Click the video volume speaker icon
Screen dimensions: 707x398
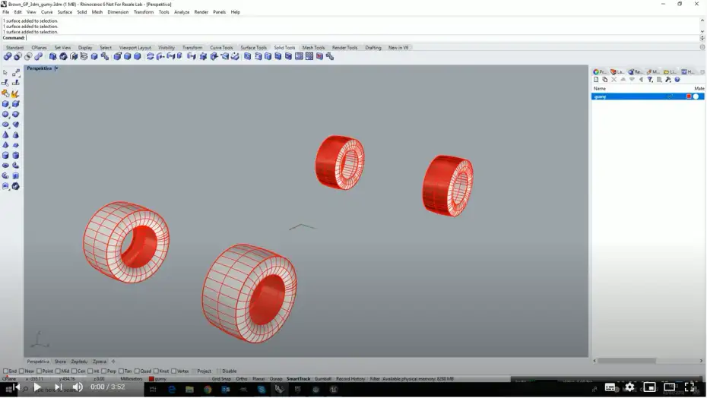click(x=78, y=387)
